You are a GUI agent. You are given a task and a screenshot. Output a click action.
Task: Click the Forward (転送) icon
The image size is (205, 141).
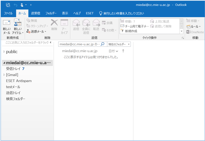[96, 23]
